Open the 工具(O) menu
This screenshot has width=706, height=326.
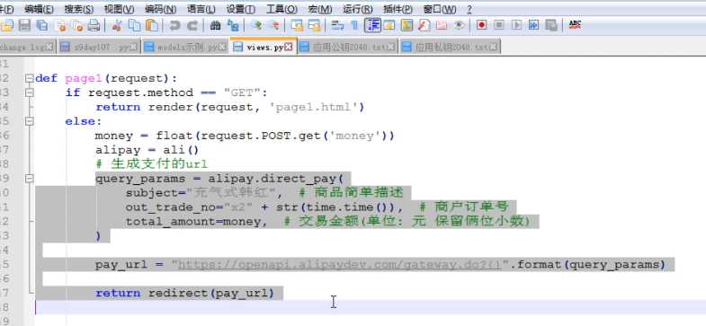[282, 10]
